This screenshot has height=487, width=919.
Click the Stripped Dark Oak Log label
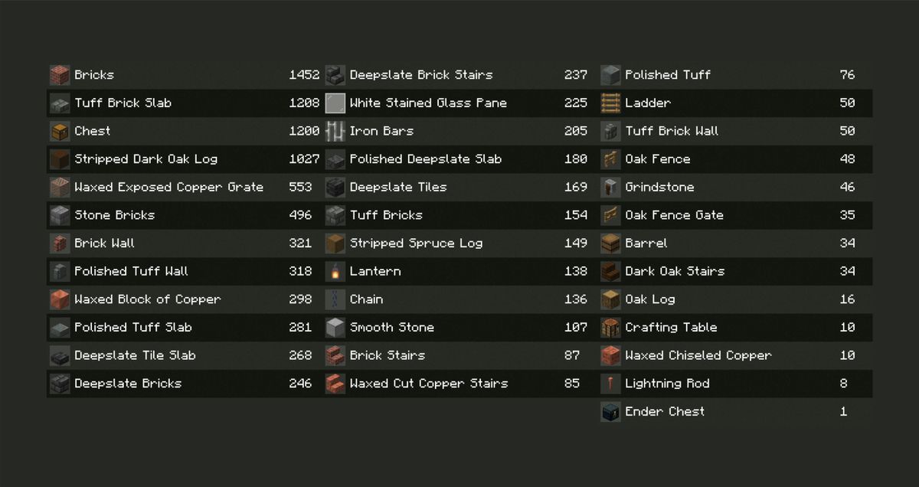146,159
